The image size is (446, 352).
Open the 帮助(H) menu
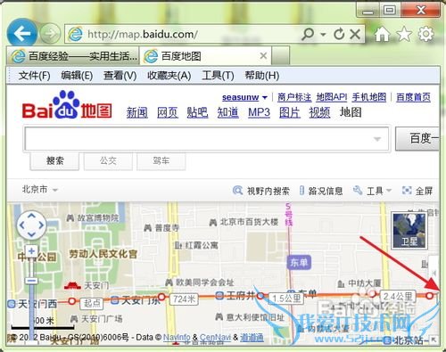click(x=262, y=76)
